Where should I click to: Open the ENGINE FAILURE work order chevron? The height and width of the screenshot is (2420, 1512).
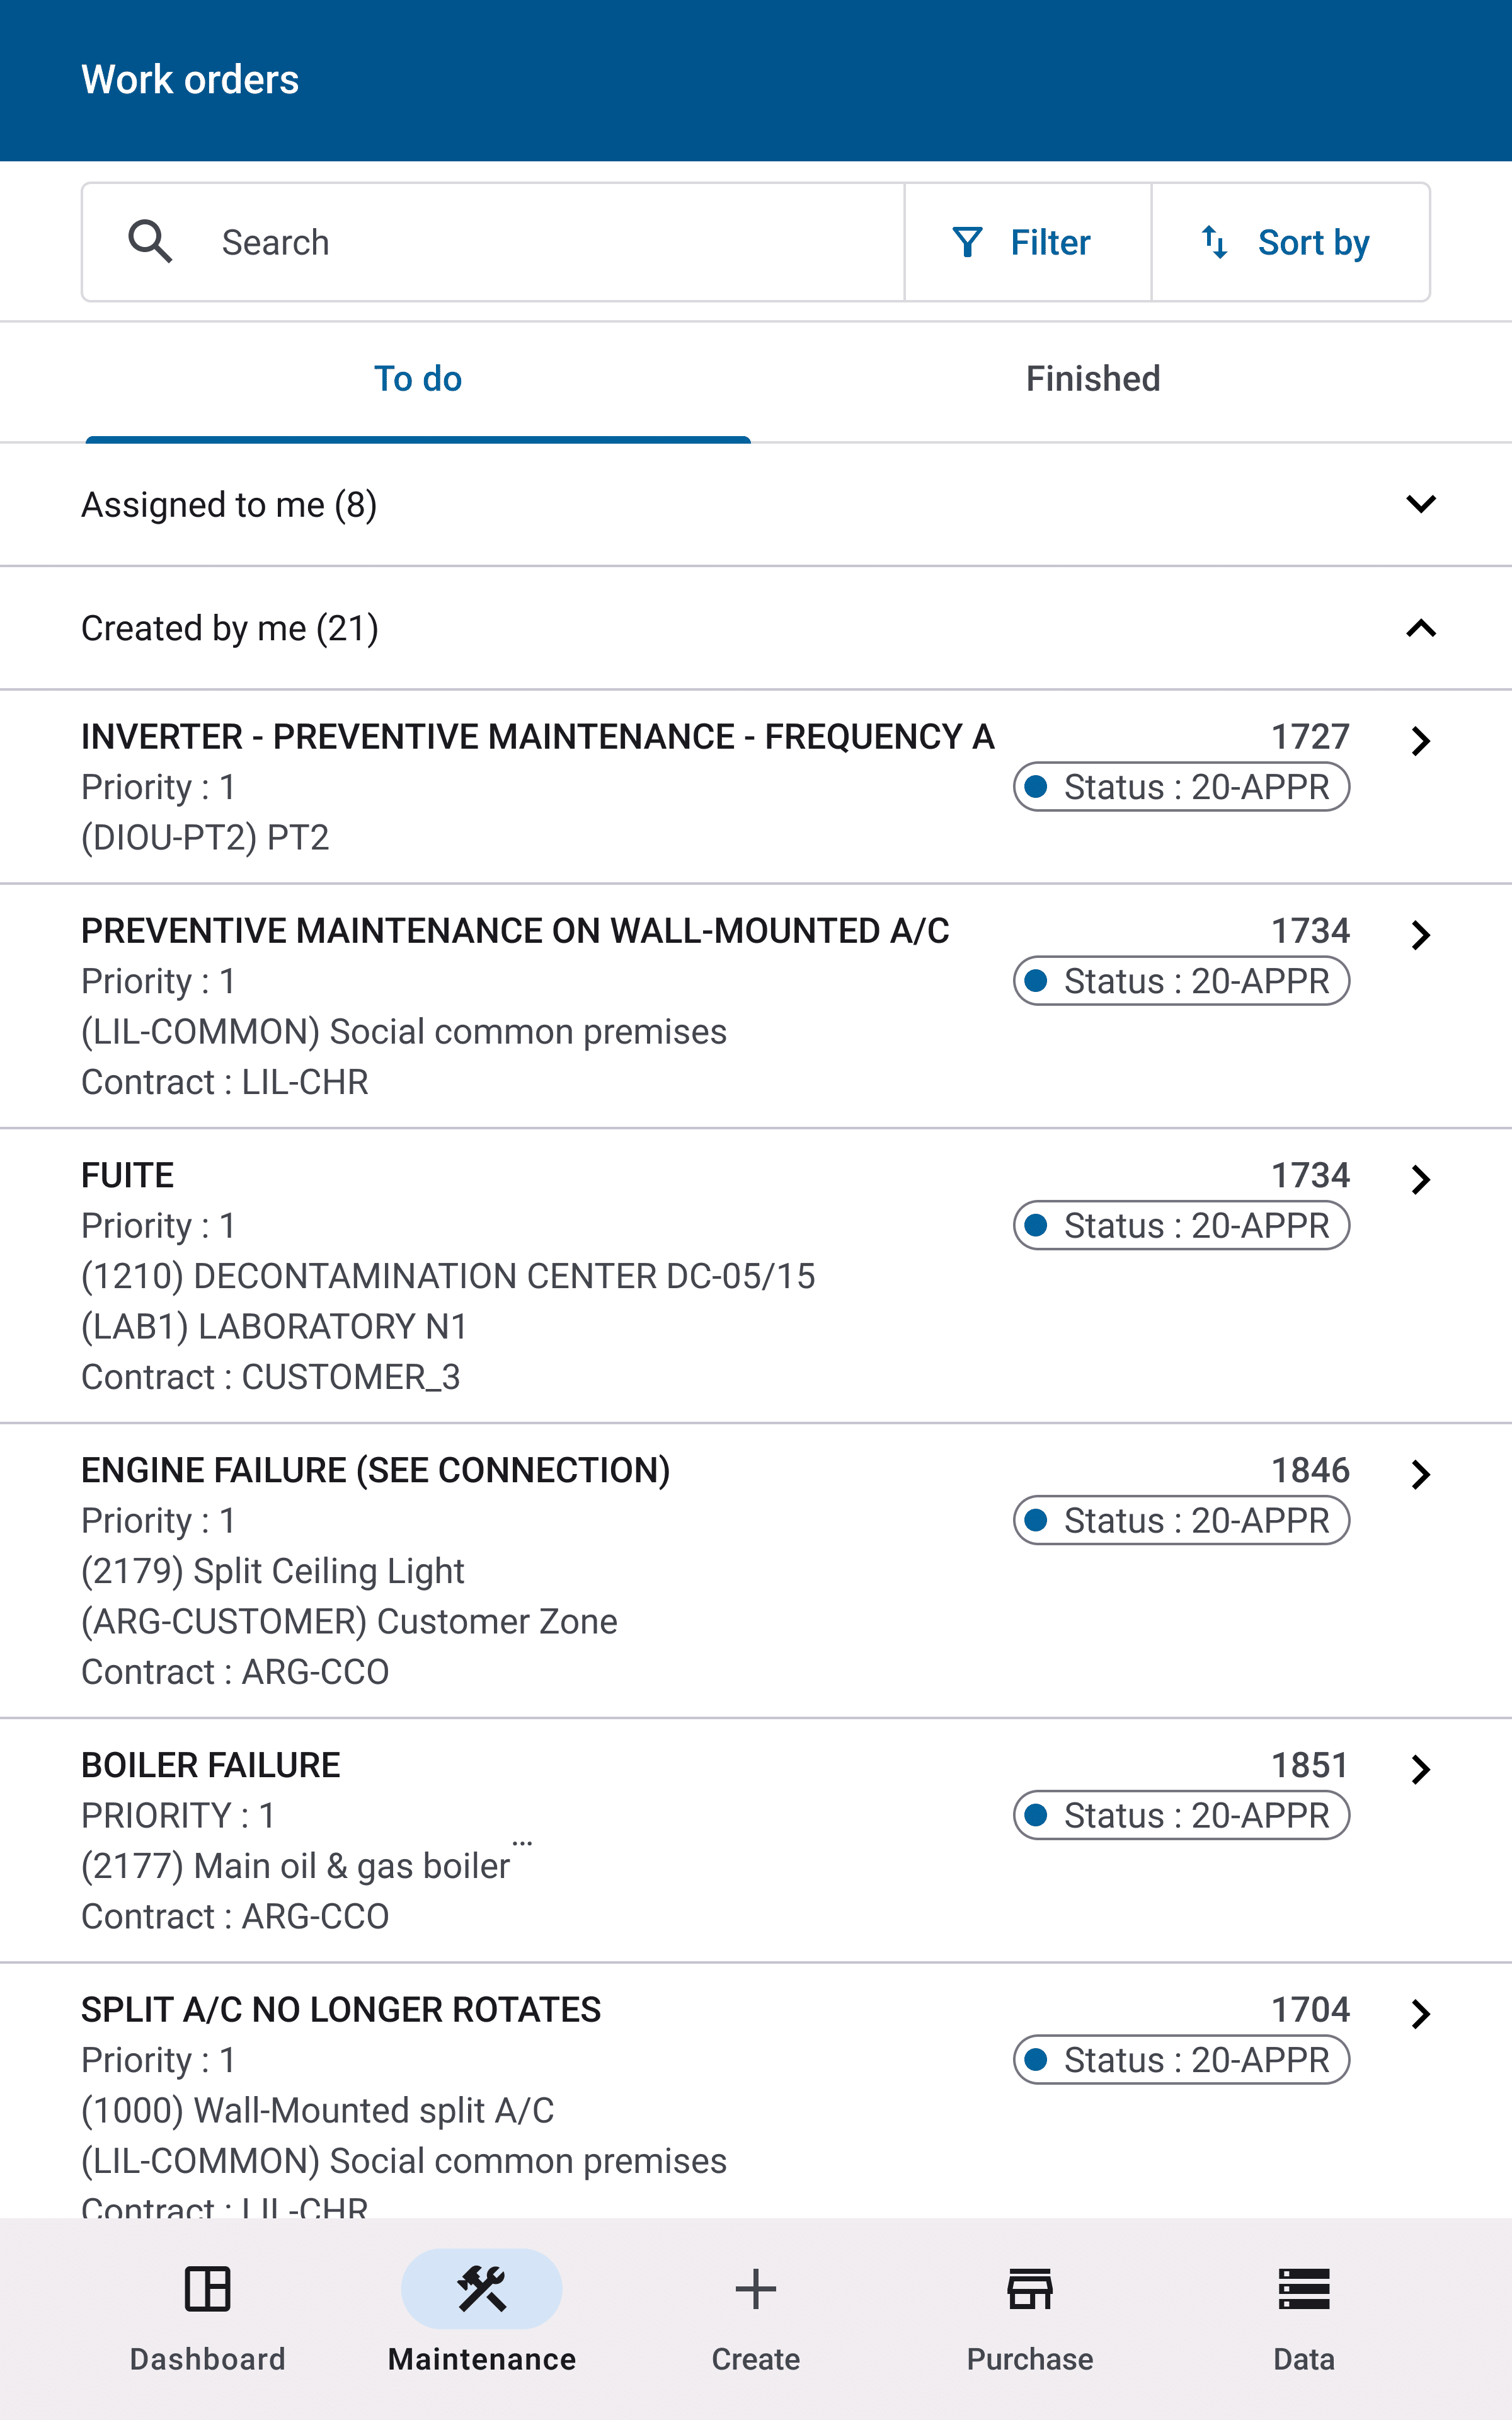(x=1420, y=1474)
